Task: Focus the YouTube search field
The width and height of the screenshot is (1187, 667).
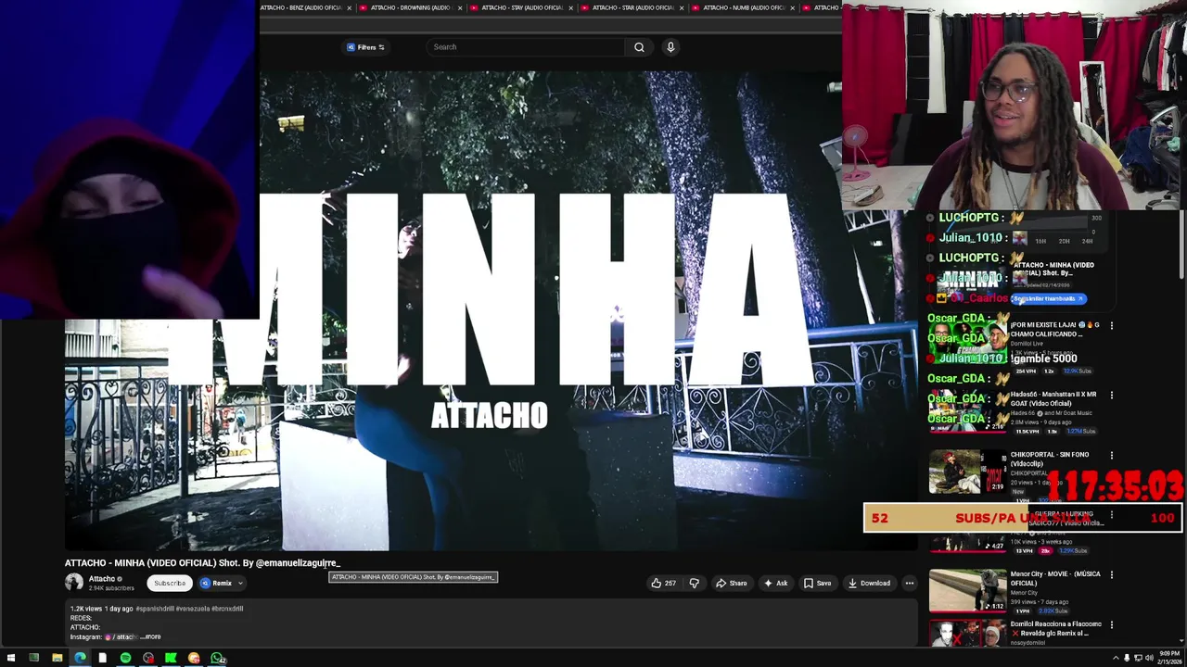Action: pos(528,47)
